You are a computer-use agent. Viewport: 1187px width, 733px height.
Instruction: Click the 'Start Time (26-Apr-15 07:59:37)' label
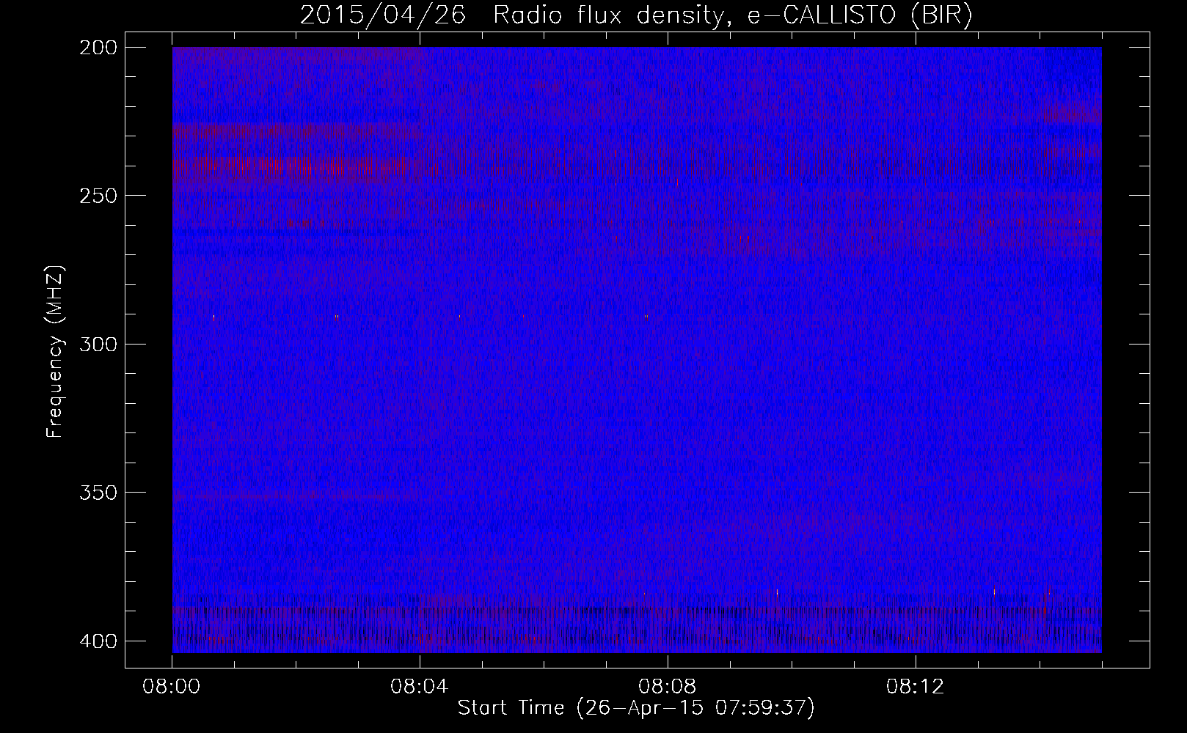pos(636,708)
